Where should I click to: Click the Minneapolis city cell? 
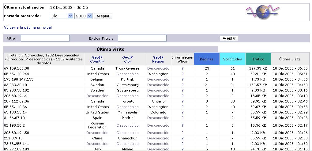tap(127, 112)
